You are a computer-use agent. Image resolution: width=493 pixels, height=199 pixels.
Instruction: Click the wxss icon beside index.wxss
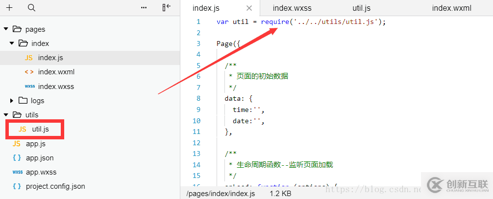30,87
